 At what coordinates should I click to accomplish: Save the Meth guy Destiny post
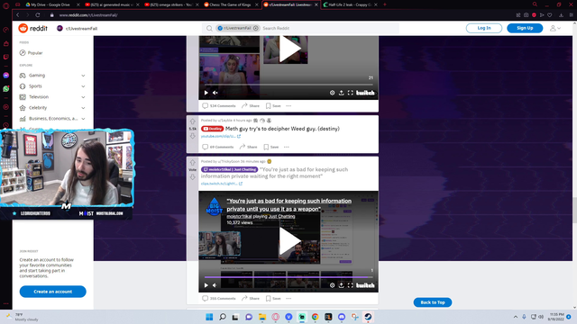(x=271, y=147)
